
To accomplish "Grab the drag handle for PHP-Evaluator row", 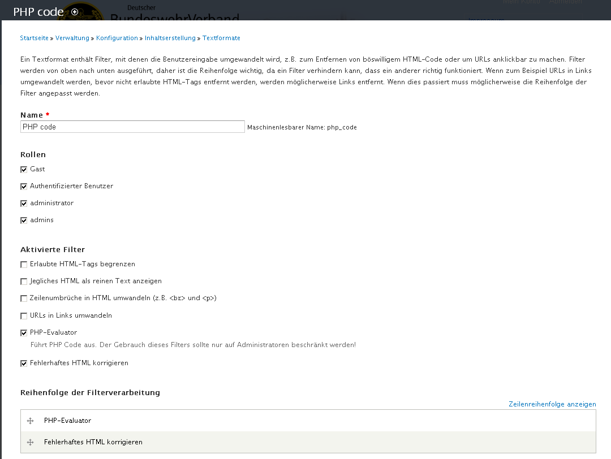I will click(31, 421).
